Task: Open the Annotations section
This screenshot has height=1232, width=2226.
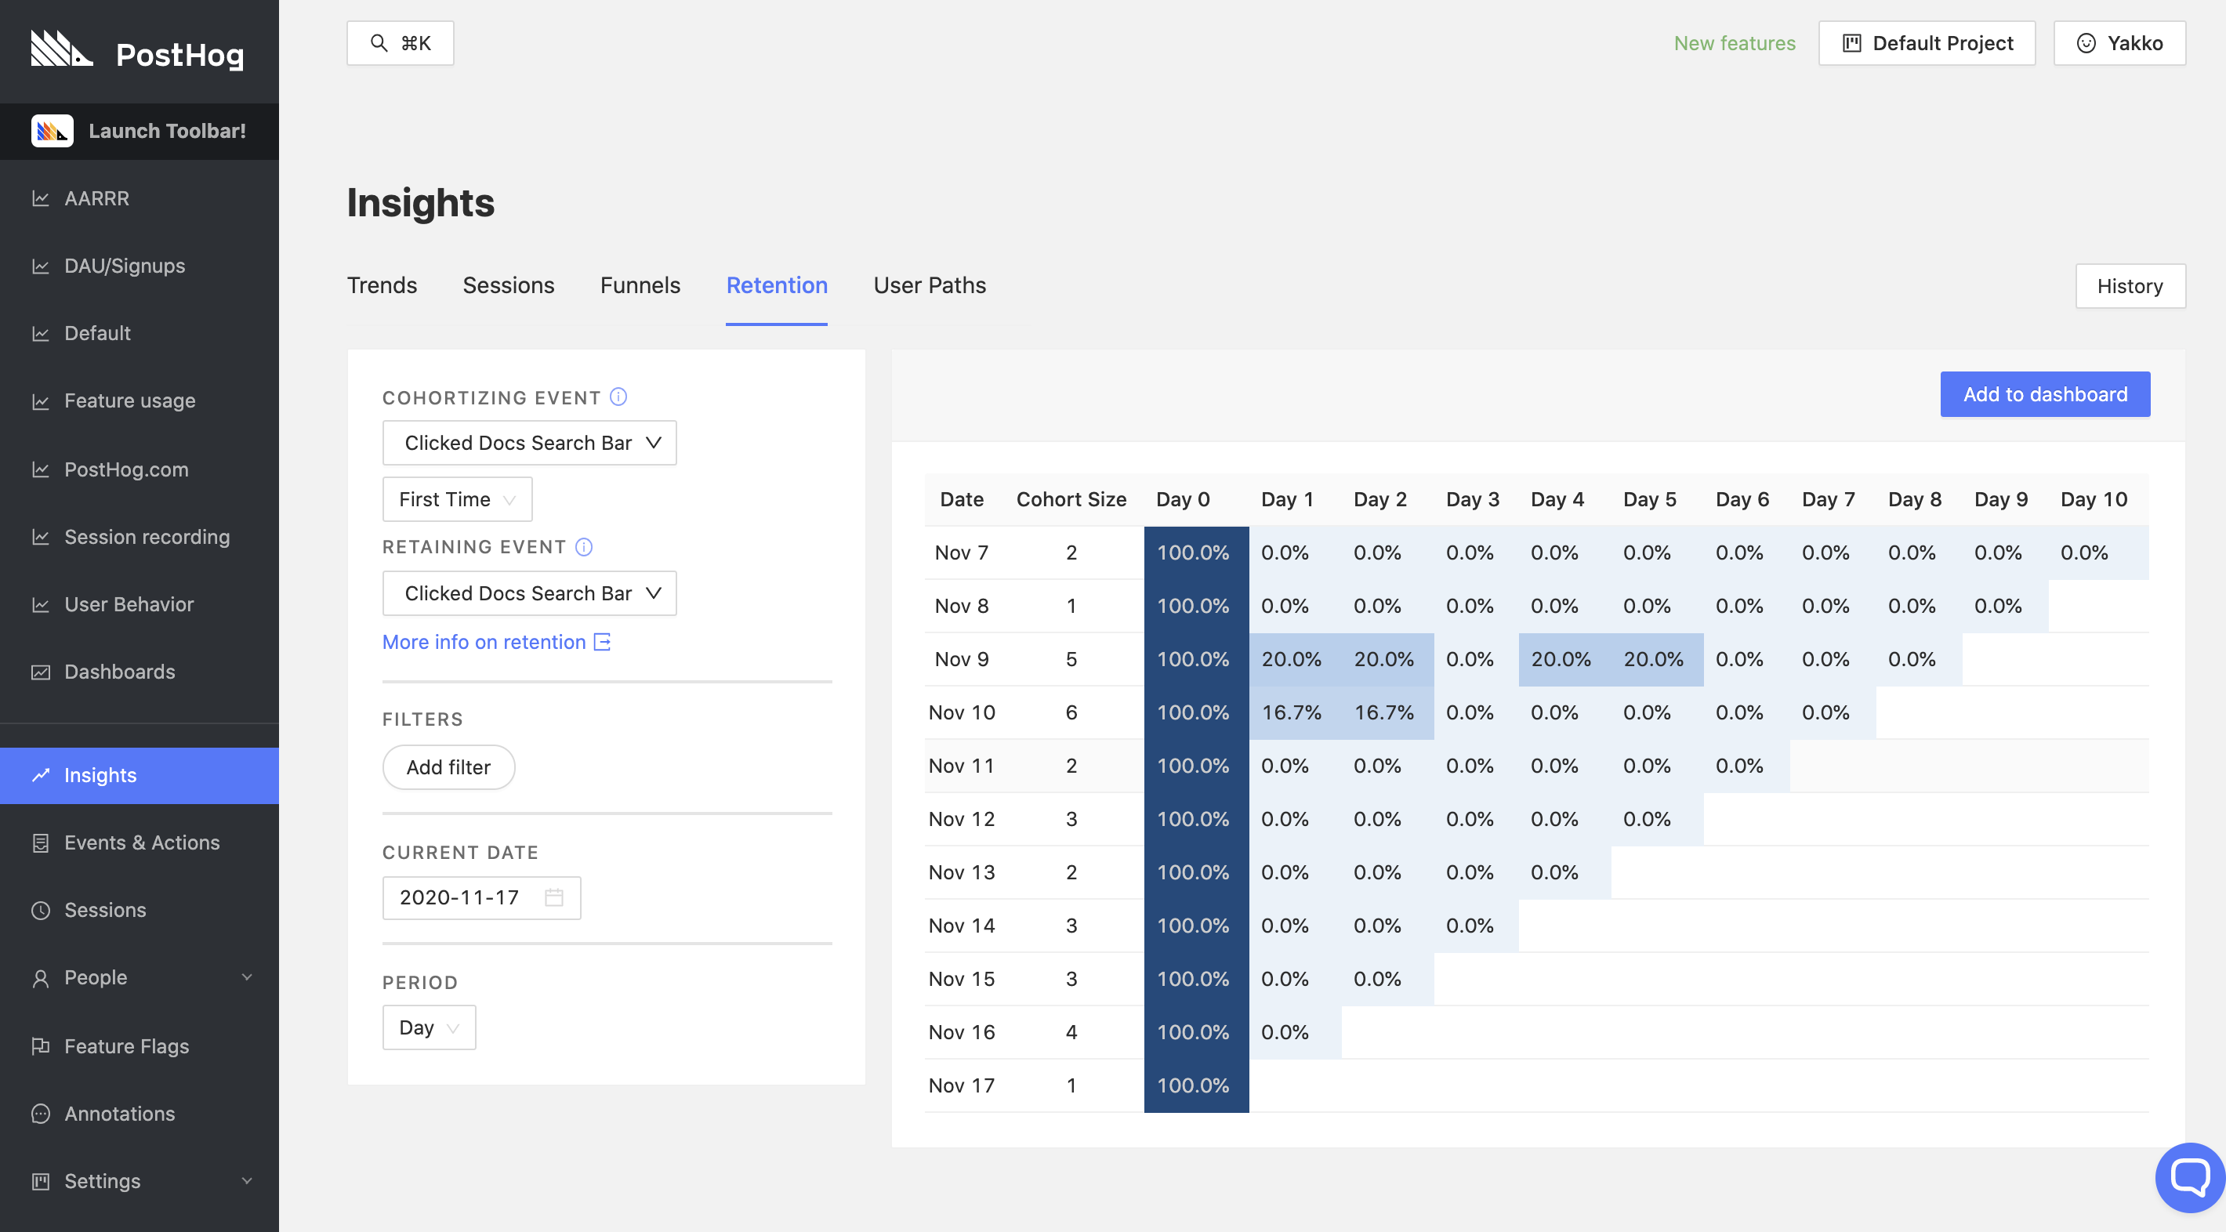Action: point(120,1114)
